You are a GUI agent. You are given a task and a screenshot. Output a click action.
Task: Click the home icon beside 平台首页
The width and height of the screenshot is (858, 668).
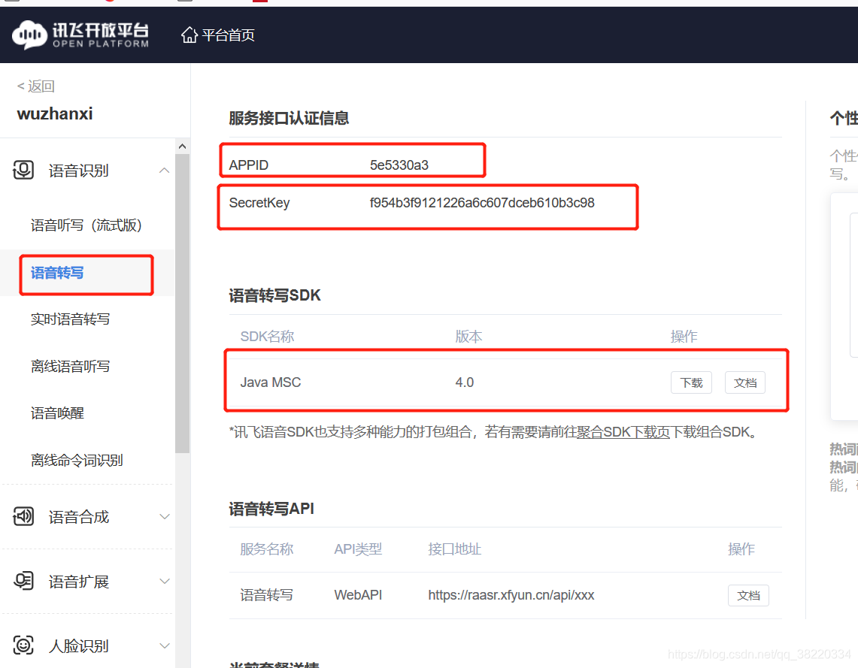(x=189, y=35)
